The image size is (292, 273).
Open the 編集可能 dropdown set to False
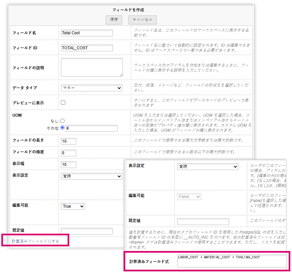(x=189, y=197)
